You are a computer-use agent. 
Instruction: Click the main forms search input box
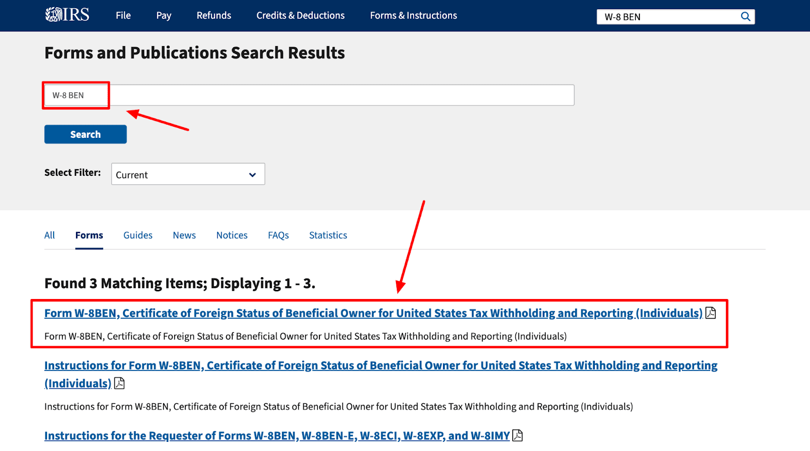point(309,95)
